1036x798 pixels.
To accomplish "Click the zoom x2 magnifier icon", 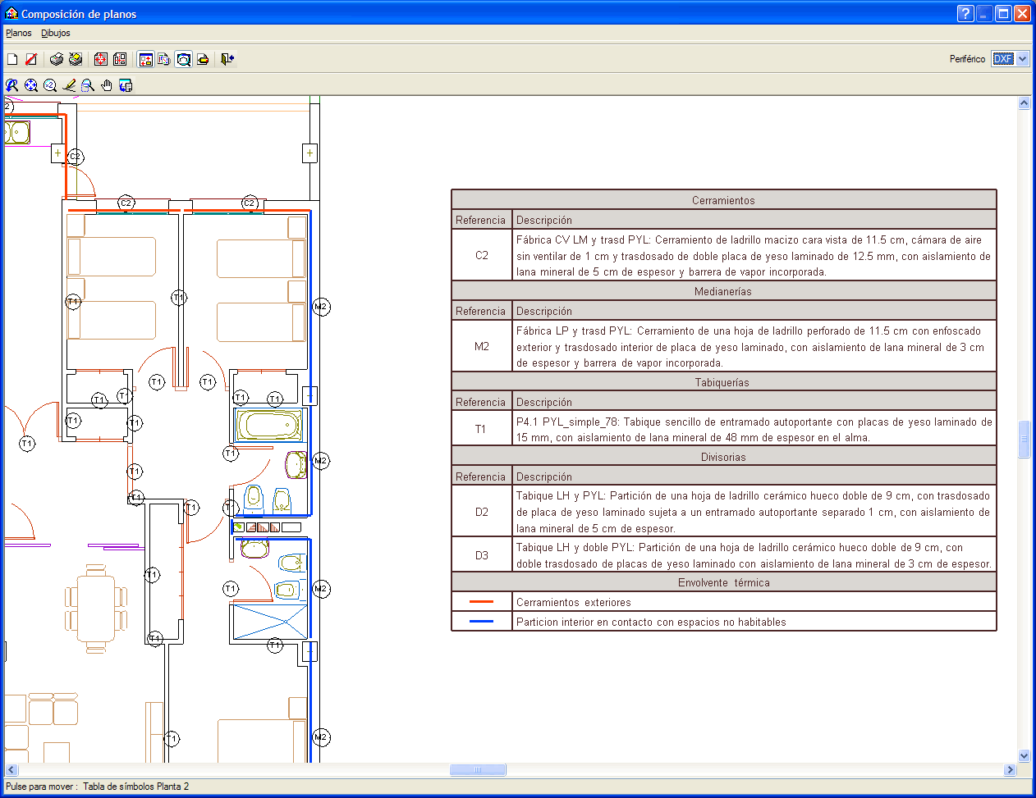I will [50, 85].
